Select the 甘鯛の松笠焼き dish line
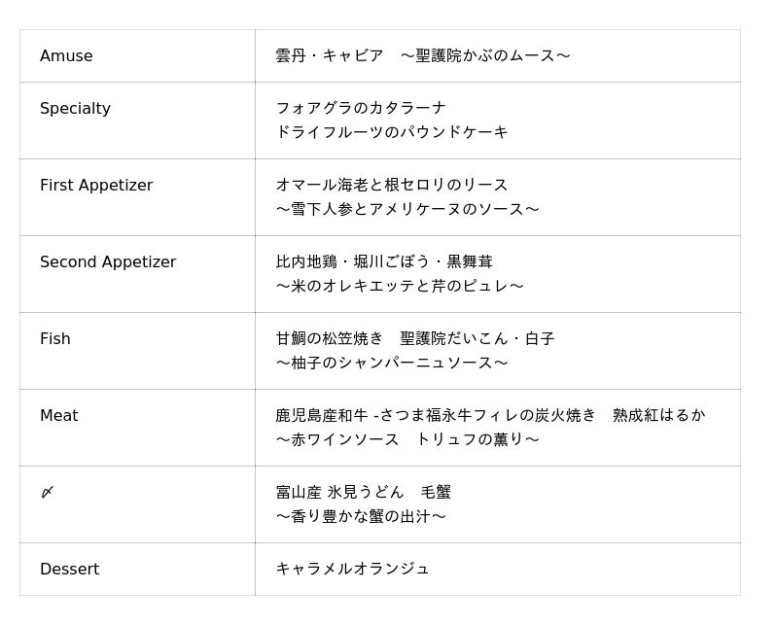The width and height of the screenshot is (778, 625). [x=415, y=338]
